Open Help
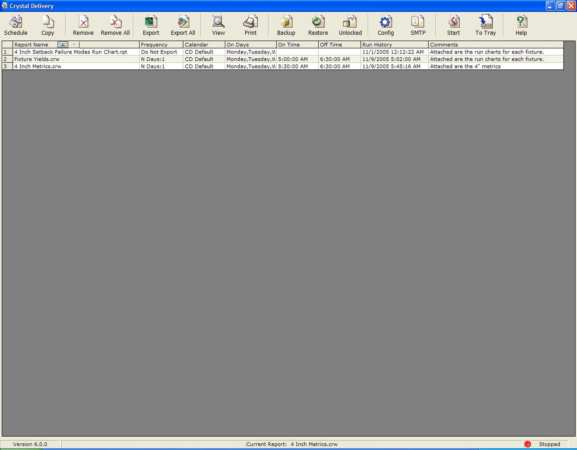 [521, 25]
